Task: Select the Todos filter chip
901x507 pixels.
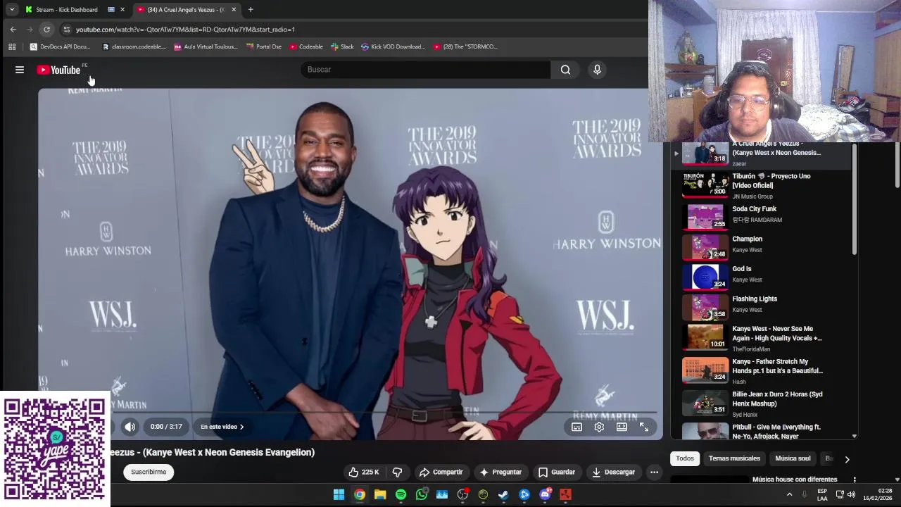Action: click(x=685, y=458)
